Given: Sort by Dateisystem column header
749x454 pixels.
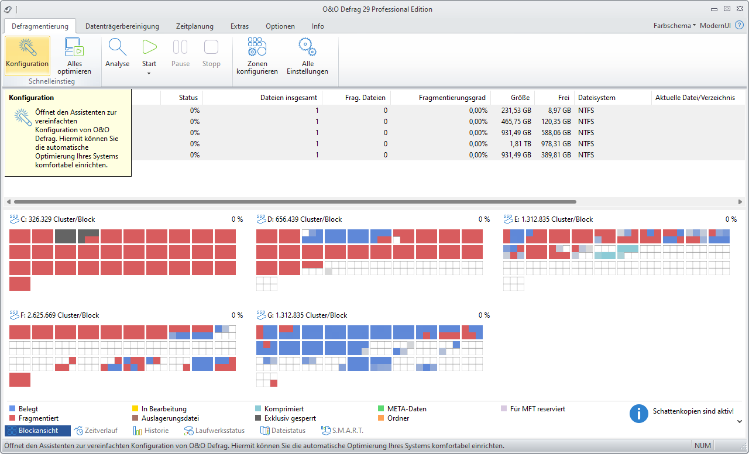Looking at the screenshot, I should 613,98.
